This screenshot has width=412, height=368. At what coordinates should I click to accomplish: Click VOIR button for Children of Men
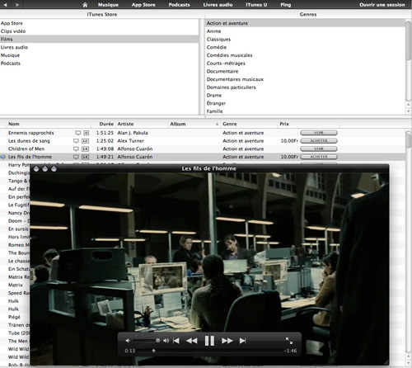point(319,149)
